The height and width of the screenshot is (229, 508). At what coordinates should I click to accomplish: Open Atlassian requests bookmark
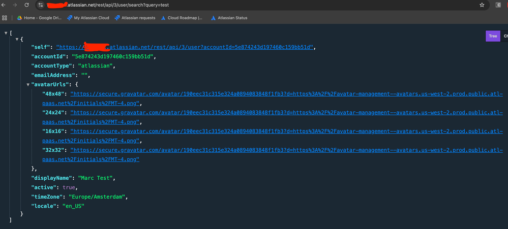click(135, 18)
